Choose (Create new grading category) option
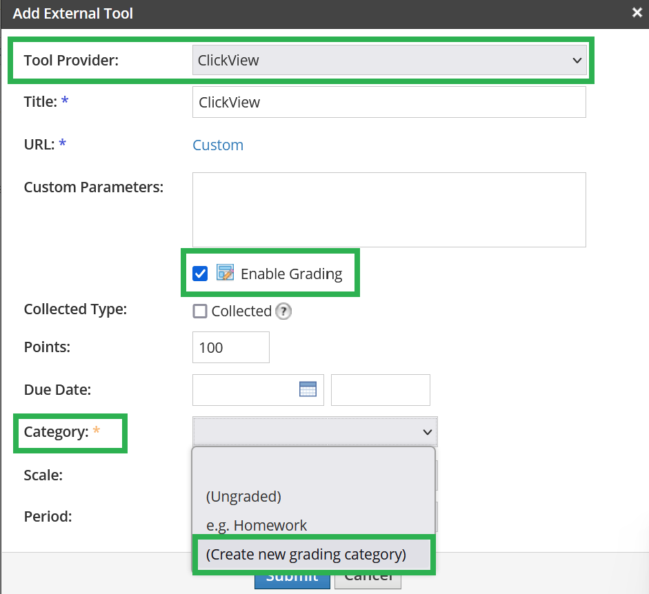Image resolution: width=649 pixels, height=594 pixels. pos(314,554)
